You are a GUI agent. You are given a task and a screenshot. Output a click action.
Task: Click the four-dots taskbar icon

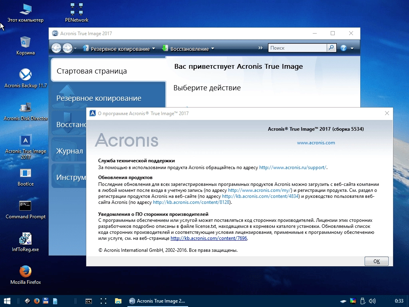coord(103,301)
